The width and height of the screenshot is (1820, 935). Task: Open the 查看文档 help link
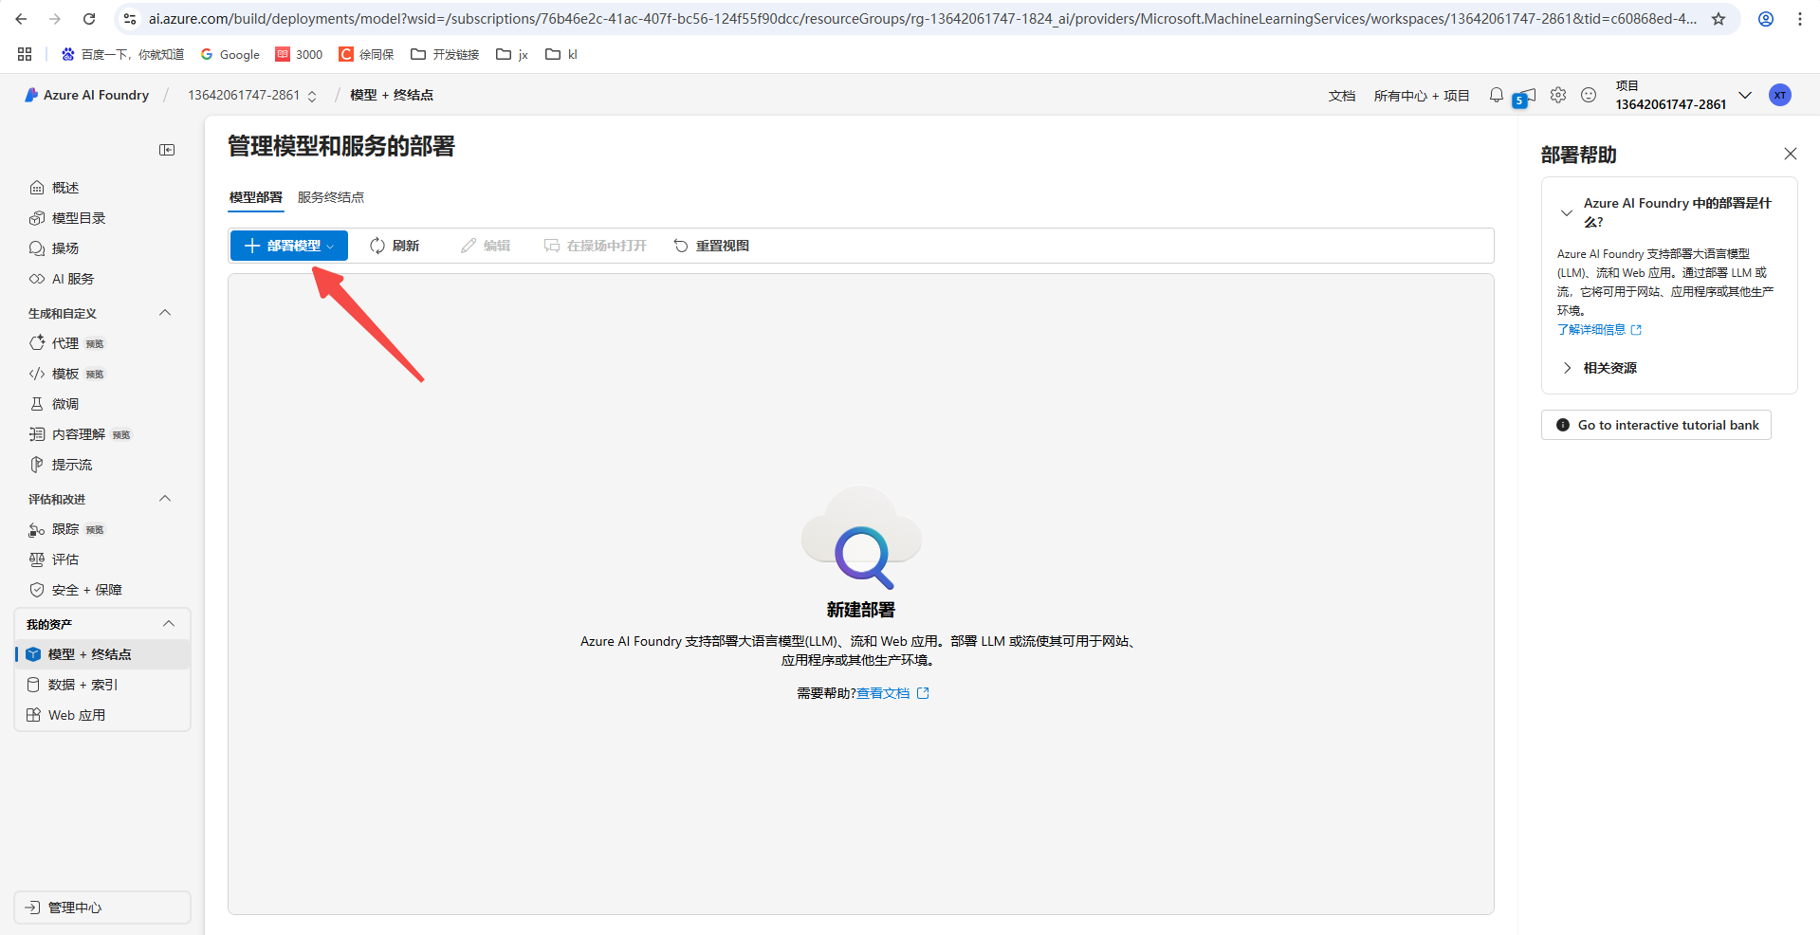[x=892, y=693]
